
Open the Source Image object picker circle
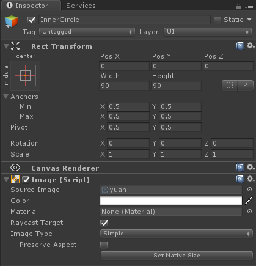(x=249, y=190)
